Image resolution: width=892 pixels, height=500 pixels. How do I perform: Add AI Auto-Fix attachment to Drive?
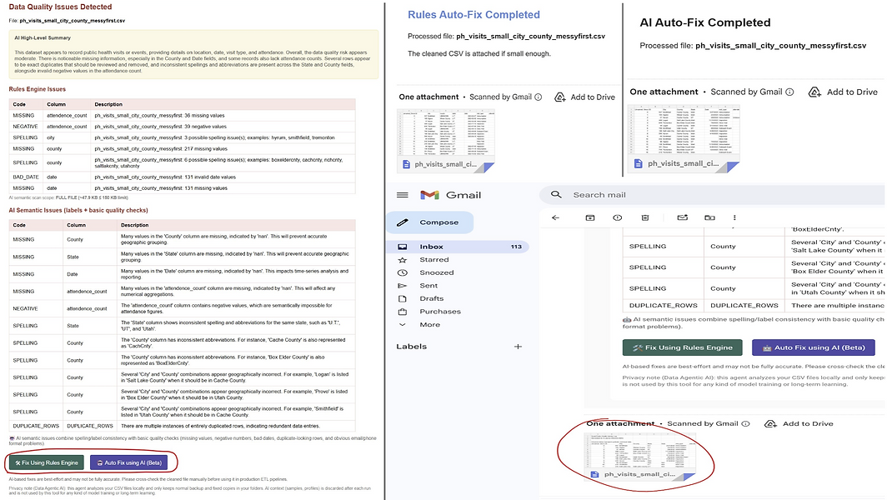click(x=843, y=92)
